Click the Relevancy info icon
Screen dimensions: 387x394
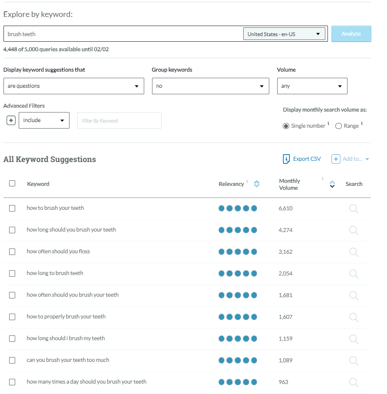click(x=247, y=181)
